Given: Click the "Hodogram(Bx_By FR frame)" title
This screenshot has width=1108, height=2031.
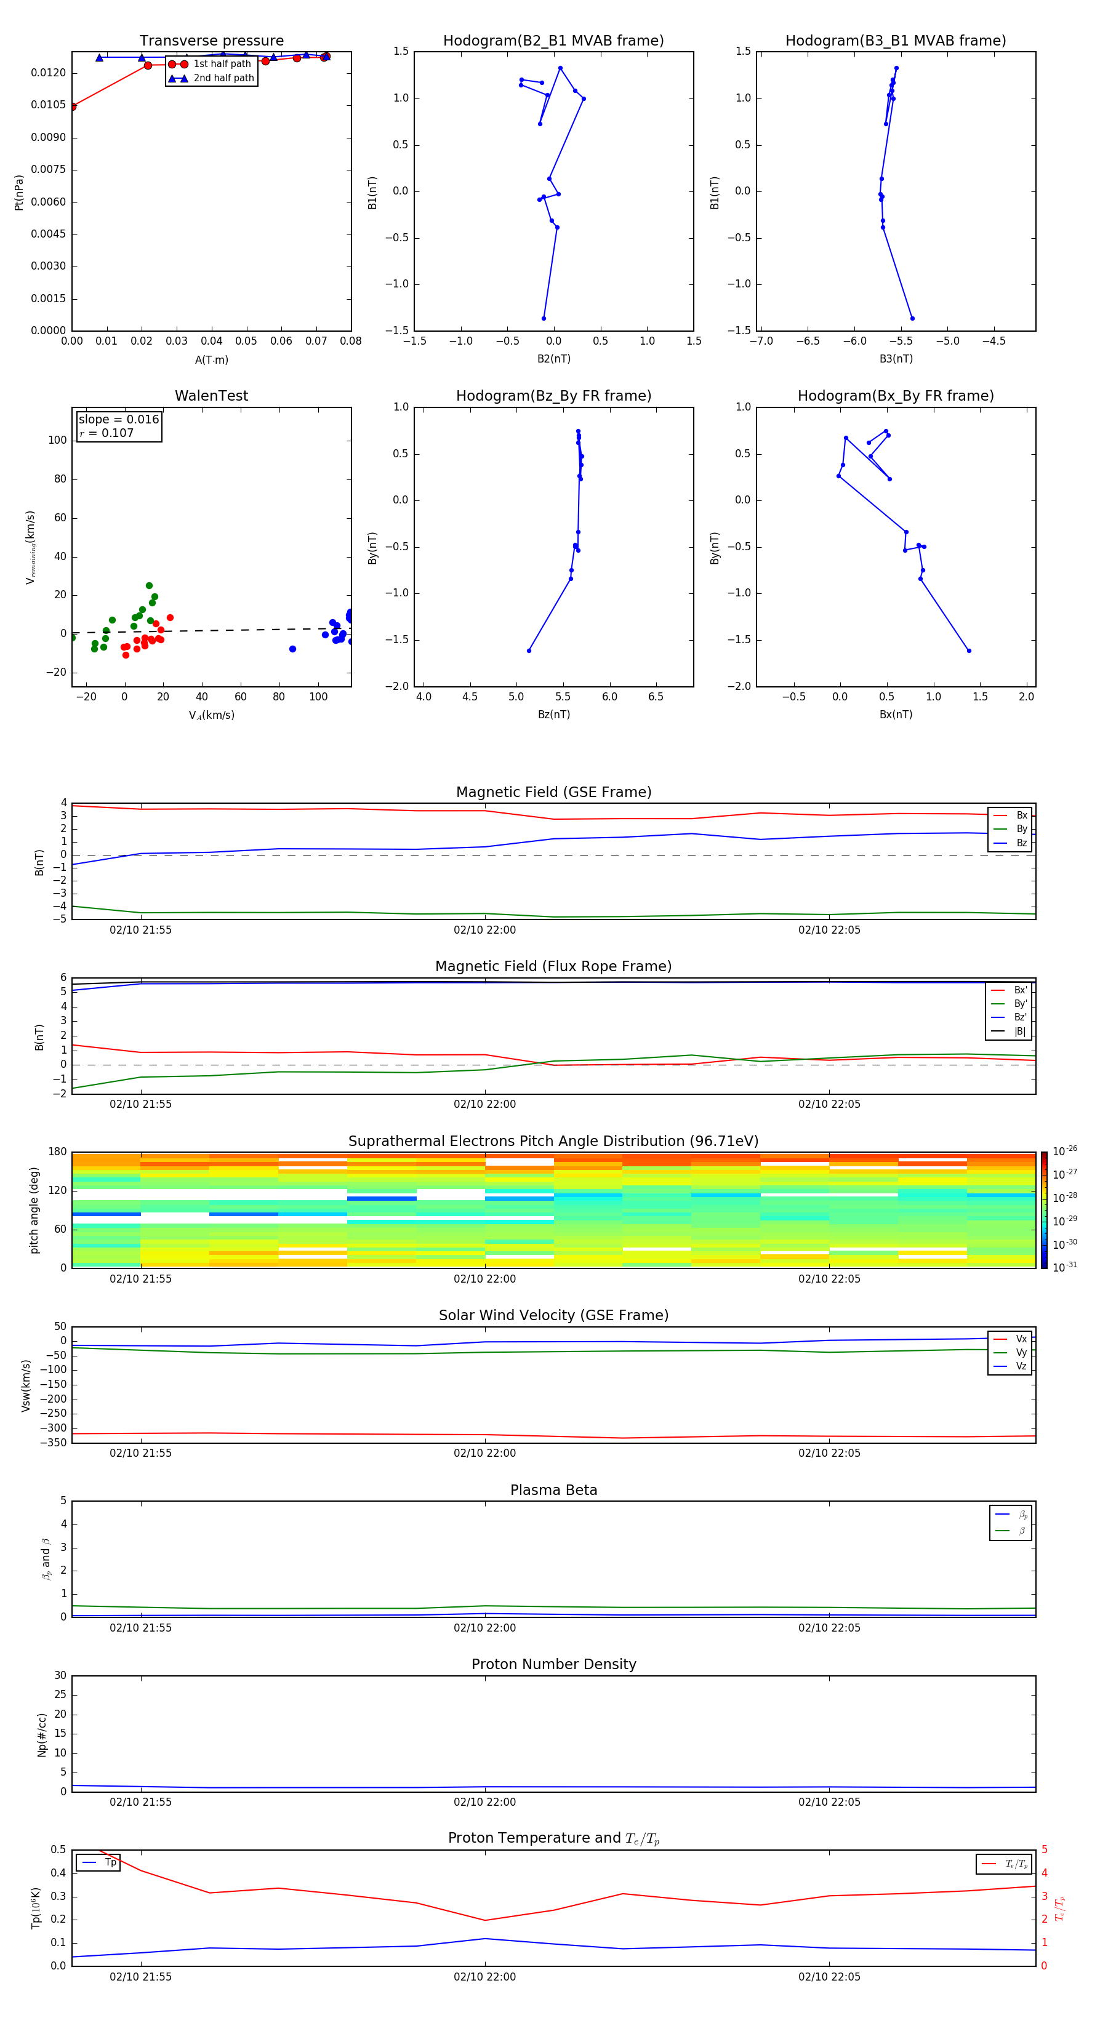Looking at the screenshot, I should point(896,396).
